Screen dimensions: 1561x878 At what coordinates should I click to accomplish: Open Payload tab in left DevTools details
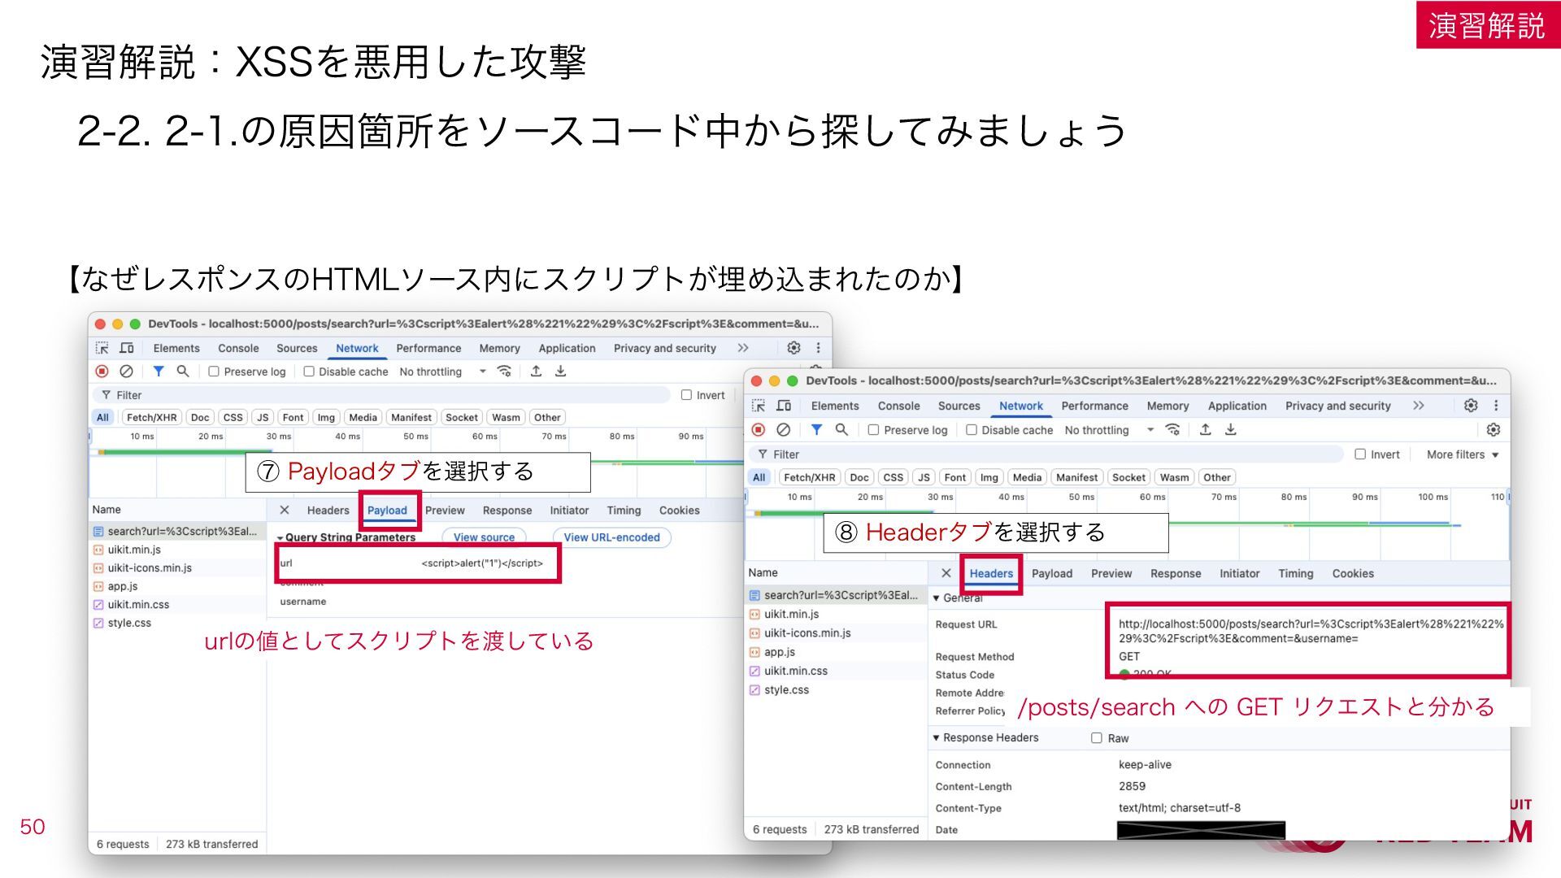(x=387, y=511)
